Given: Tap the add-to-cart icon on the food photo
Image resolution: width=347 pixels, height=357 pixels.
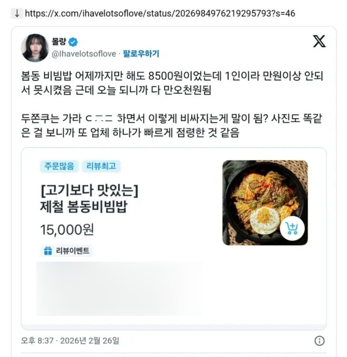Looking at the screenshot, I should 292,228.
